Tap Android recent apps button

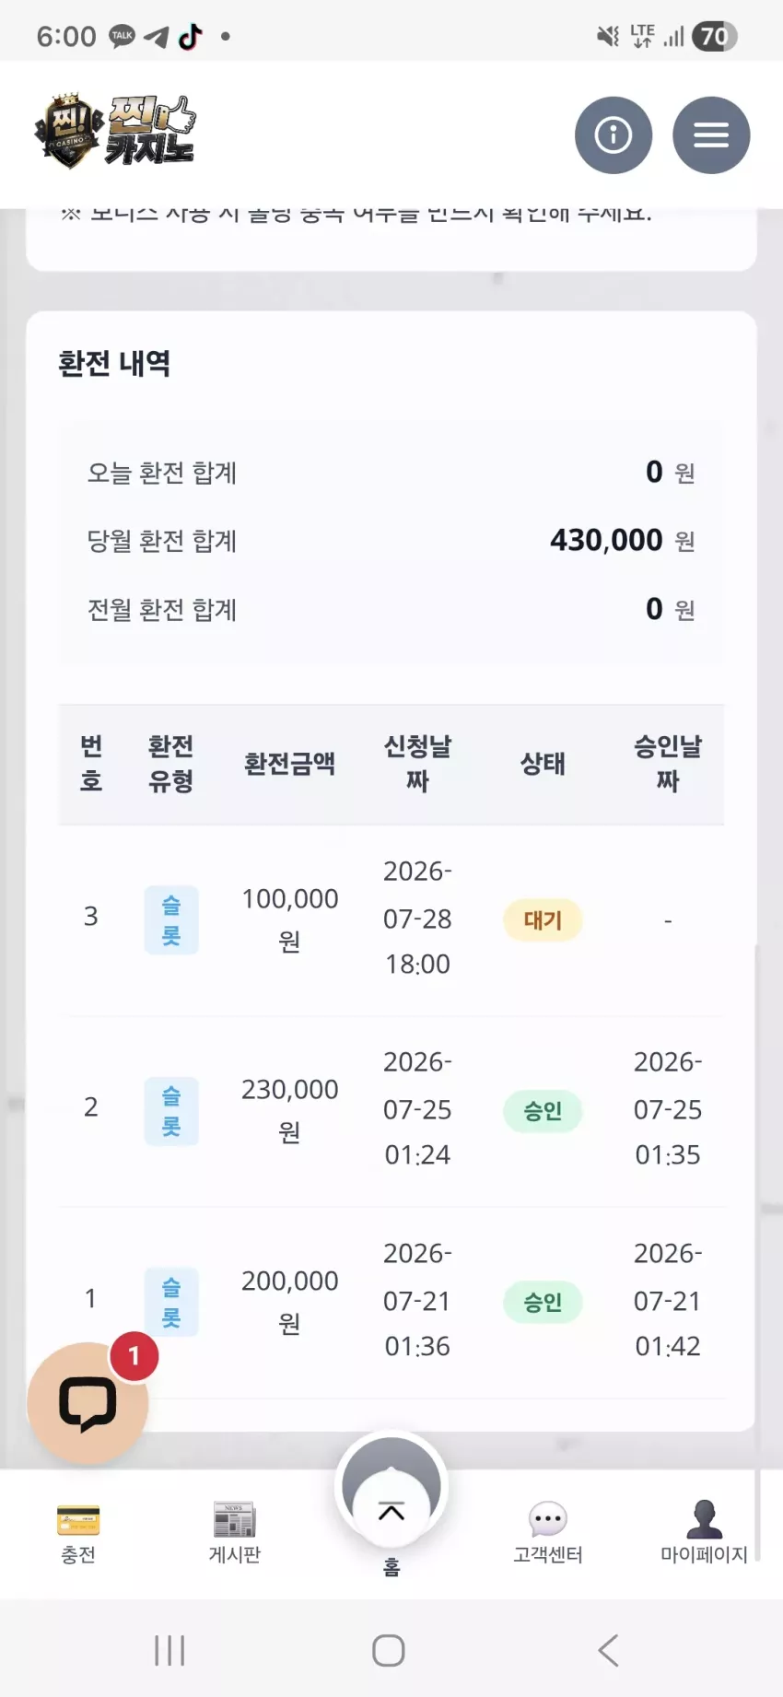coord(169,1650)
